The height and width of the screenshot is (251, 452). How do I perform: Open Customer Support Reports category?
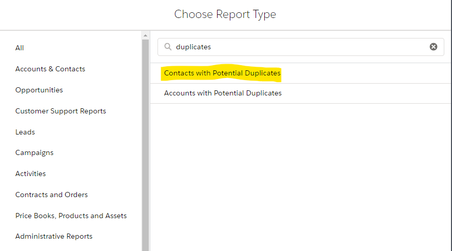point(61,111)
